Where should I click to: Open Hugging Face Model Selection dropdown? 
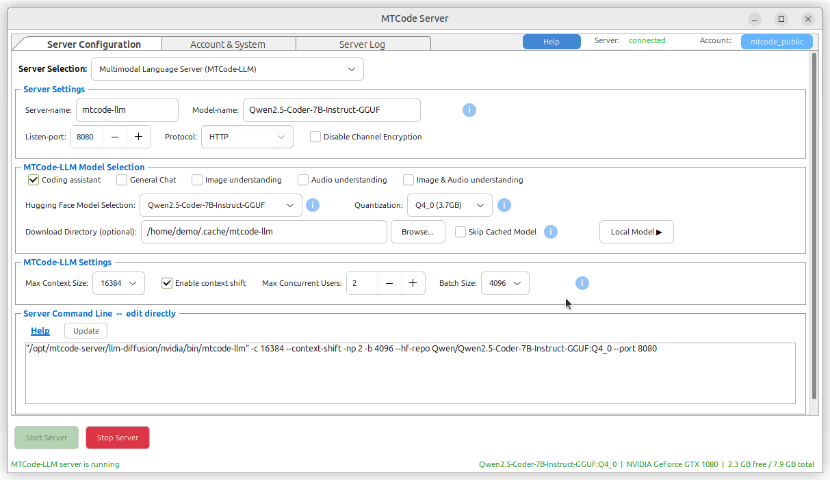click(x=221, y=205)
